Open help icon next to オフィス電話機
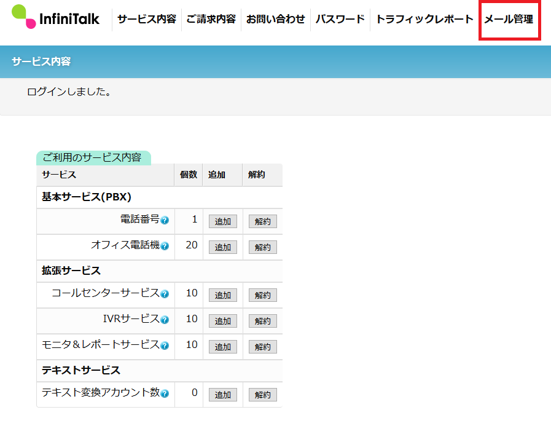The height and width of the screenshot is (431, 551). (x=165, y=246)
